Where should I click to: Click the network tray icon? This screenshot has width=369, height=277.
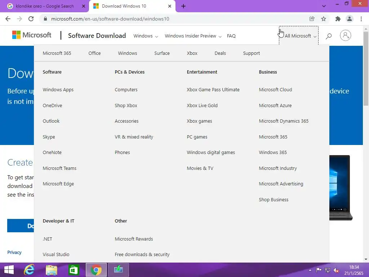[x=327, y=270]
